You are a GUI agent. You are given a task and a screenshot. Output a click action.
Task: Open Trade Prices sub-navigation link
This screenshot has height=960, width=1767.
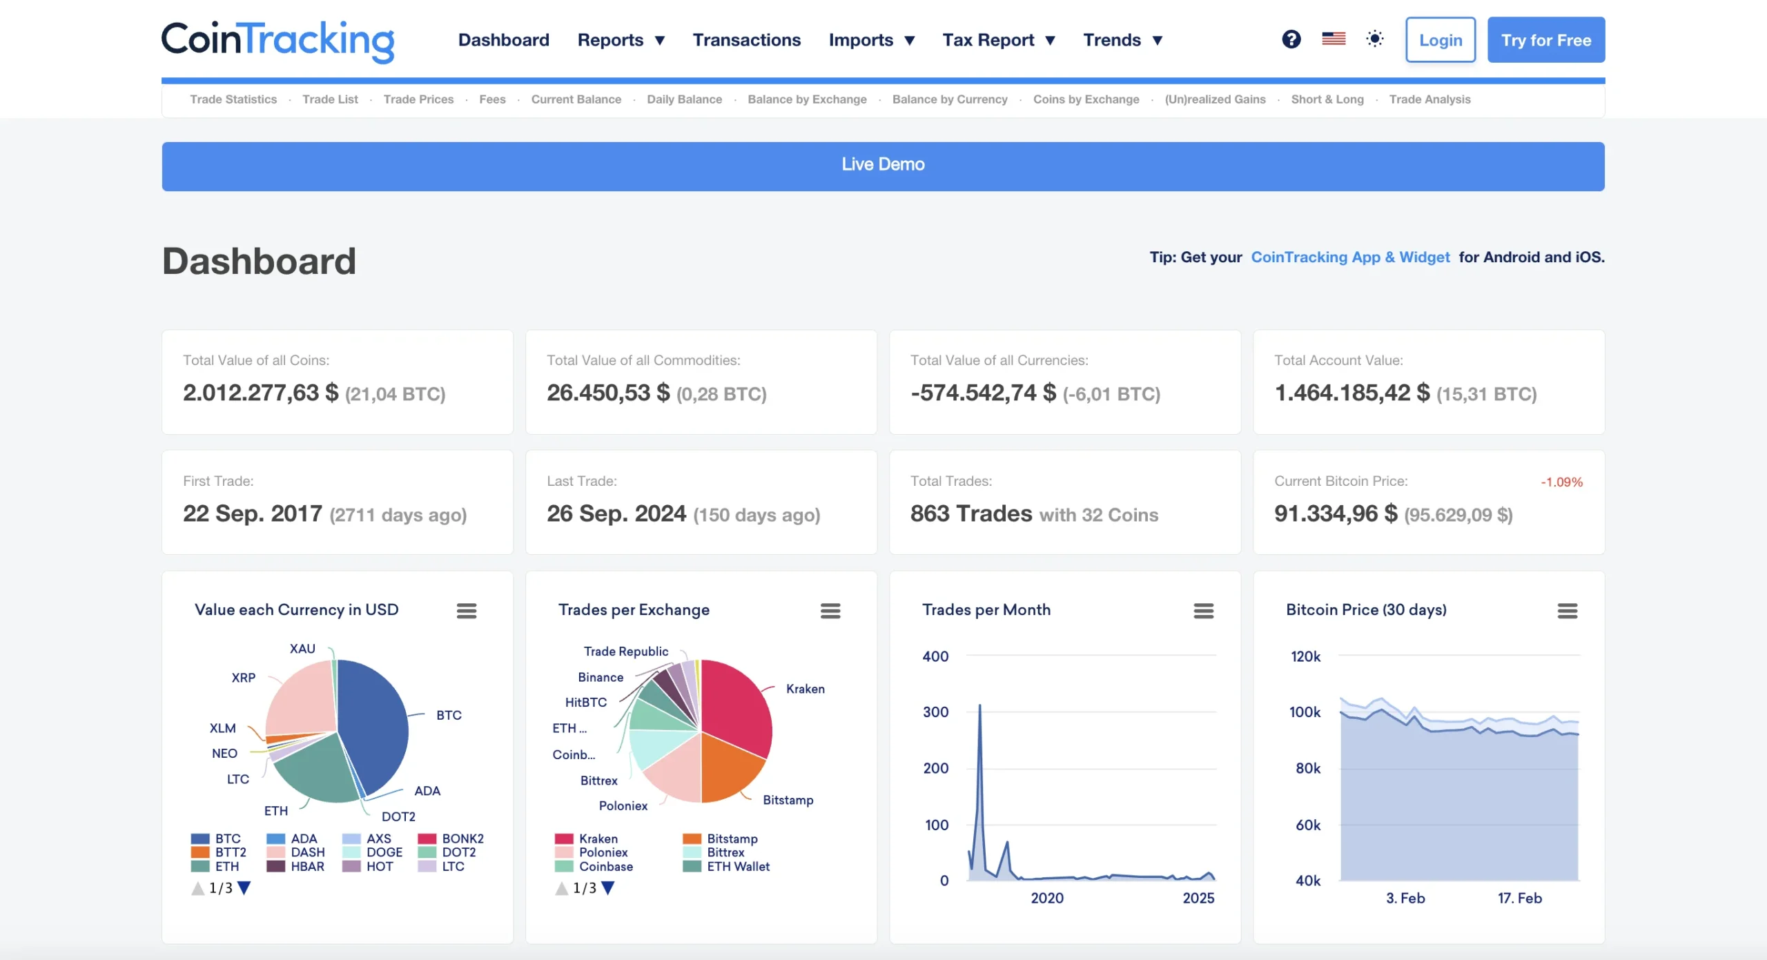pyautogui.click(x=418, y=99)
